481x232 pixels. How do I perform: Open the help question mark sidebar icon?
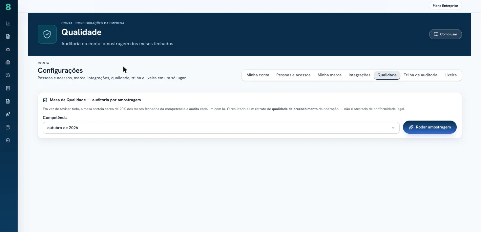pos(8,127)
